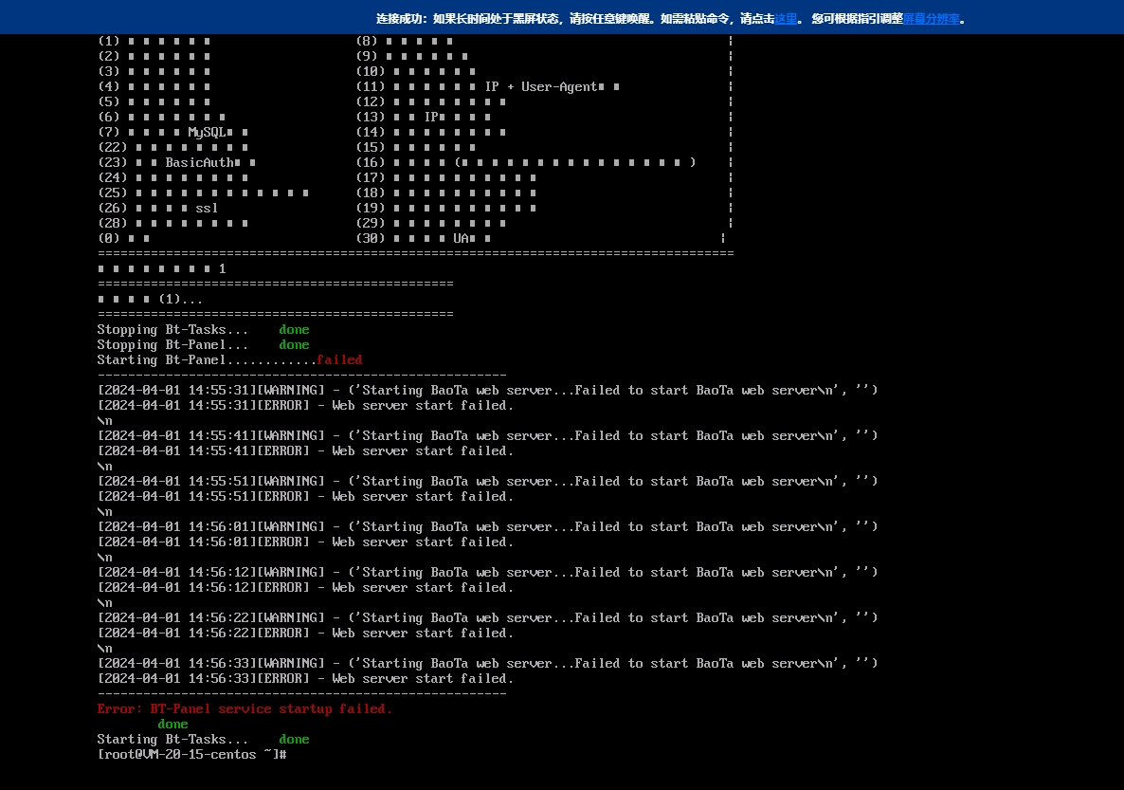Click menu option (0) line
Screen dimensions: 1124x790
click(124, 238)
